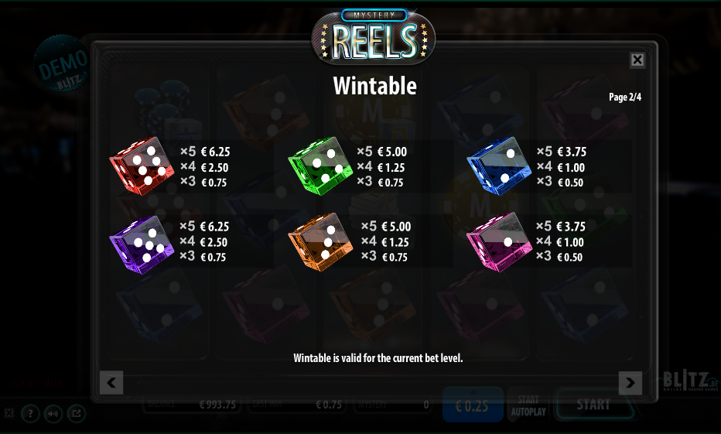This screenshot has height=434, width=721.
Task: Close the Wintable dialog with the X
Action: coord(637,60)
